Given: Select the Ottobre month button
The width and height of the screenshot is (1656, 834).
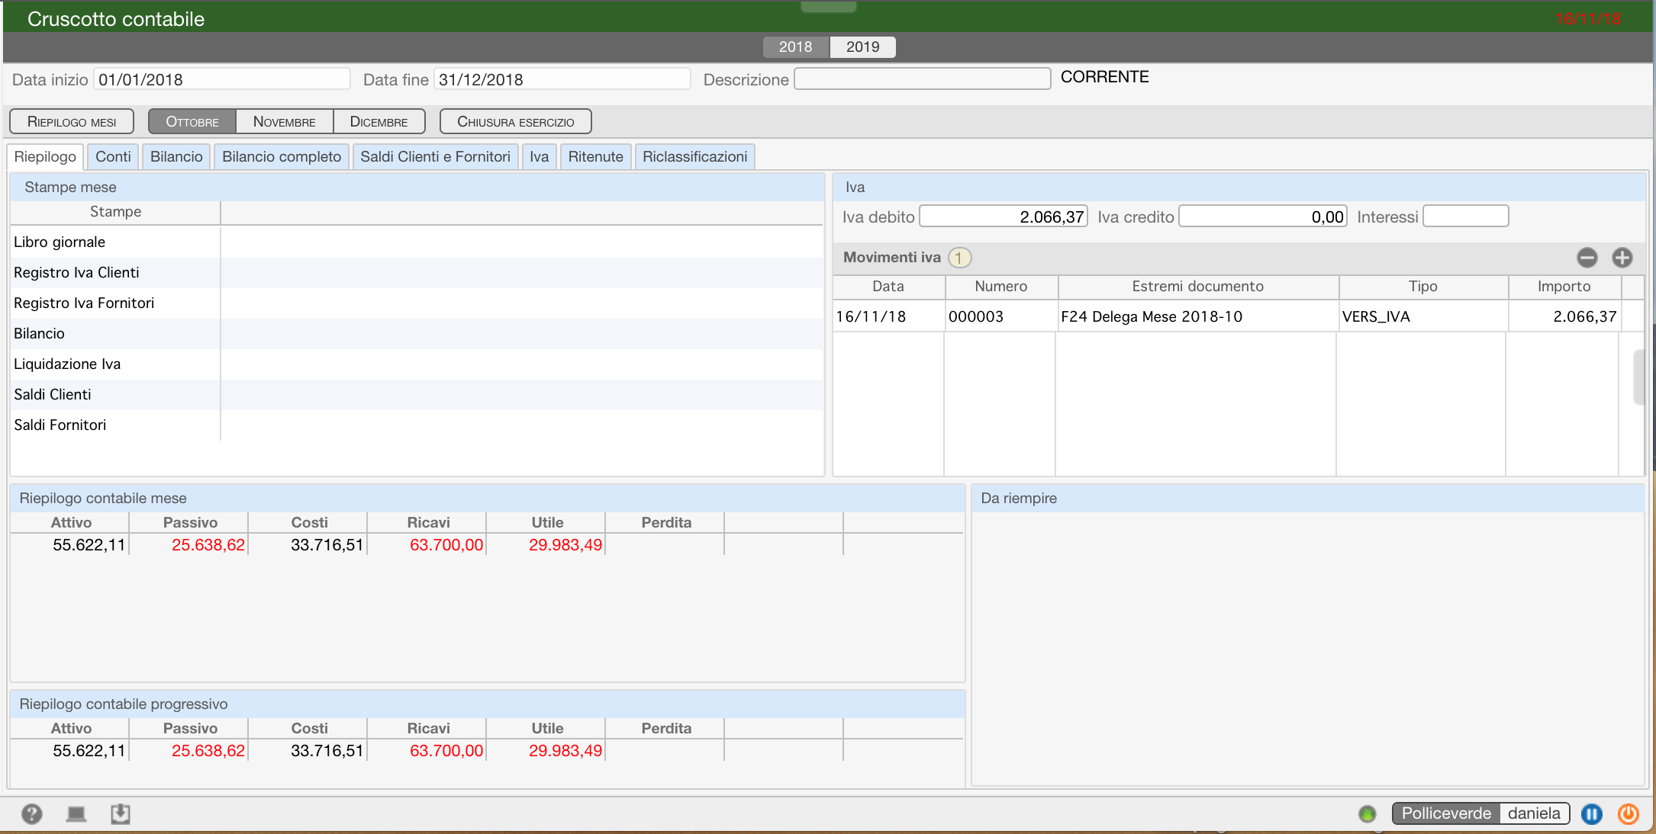Looking at the screenshot, I should (192, 122).
